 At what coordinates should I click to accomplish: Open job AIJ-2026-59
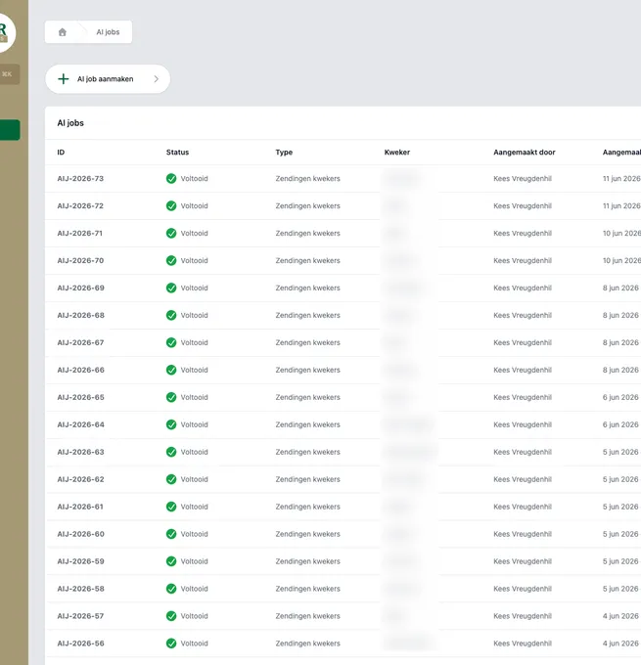point(80,561)
